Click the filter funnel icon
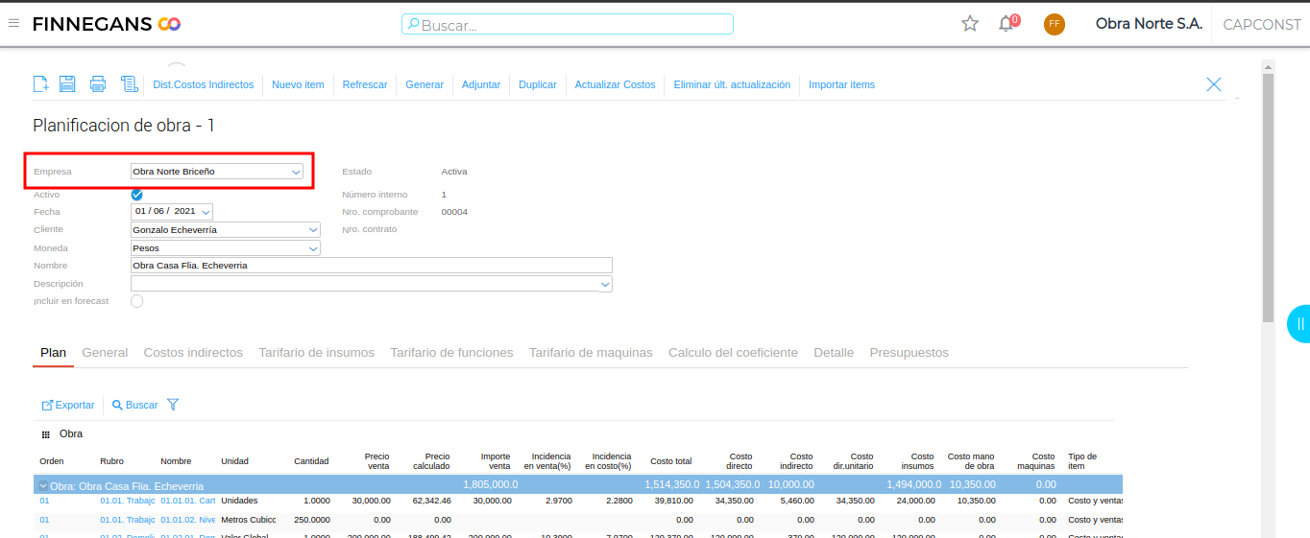 [173, 405]
